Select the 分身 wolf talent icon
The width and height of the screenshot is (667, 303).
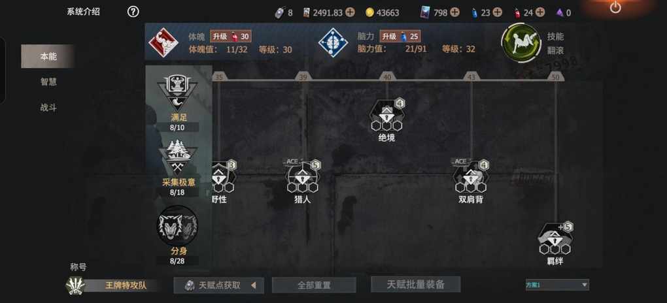178,225
